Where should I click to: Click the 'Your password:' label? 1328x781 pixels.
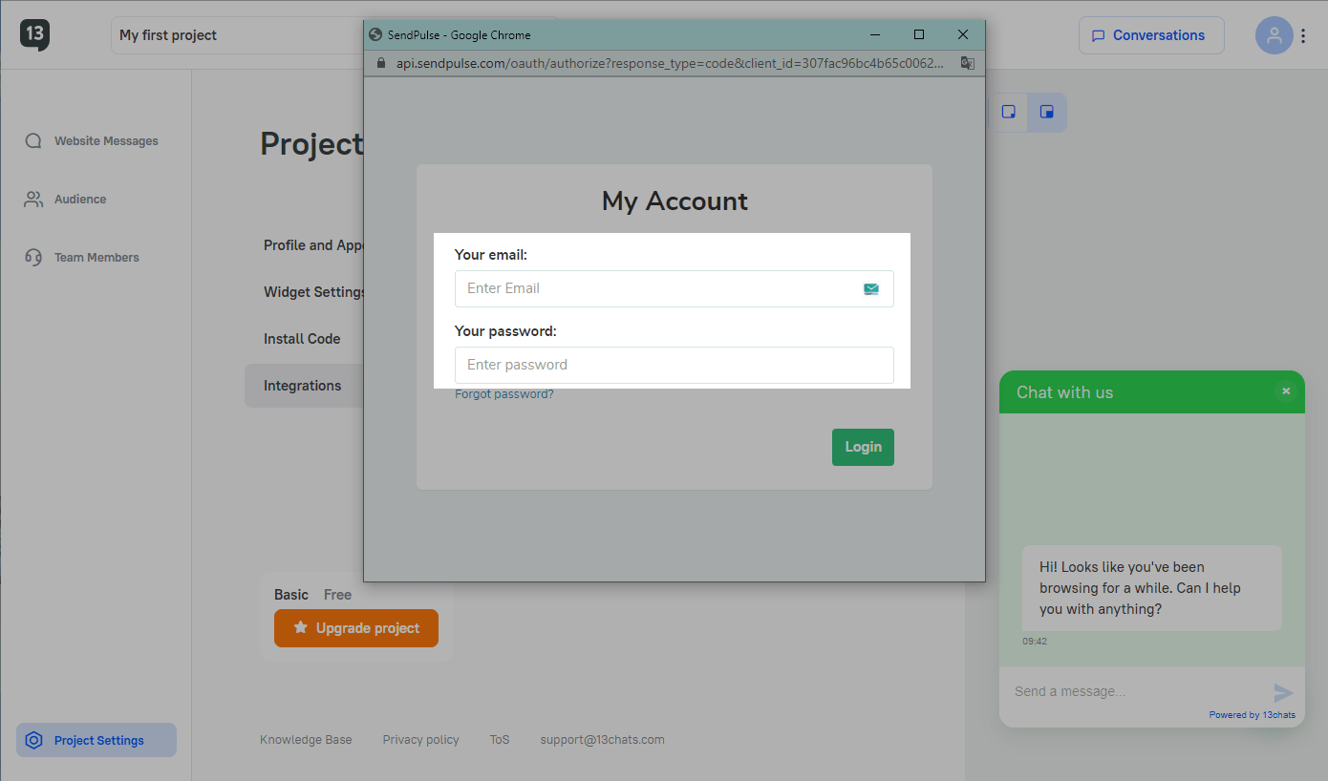pos(505,331)
